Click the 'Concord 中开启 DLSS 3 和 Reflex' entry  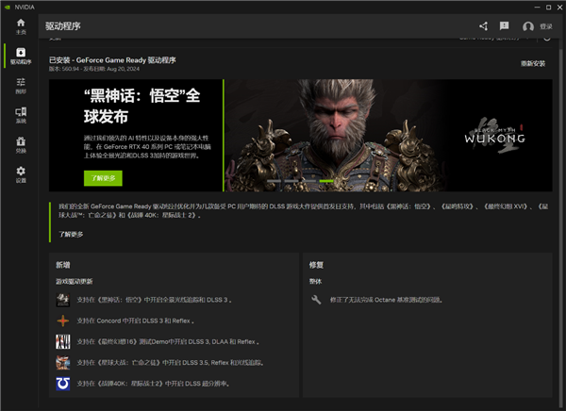click(135, 321)
